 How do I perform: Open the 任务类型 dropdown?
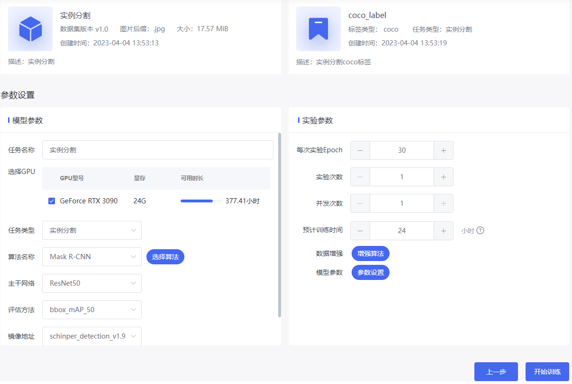[92, 230]
